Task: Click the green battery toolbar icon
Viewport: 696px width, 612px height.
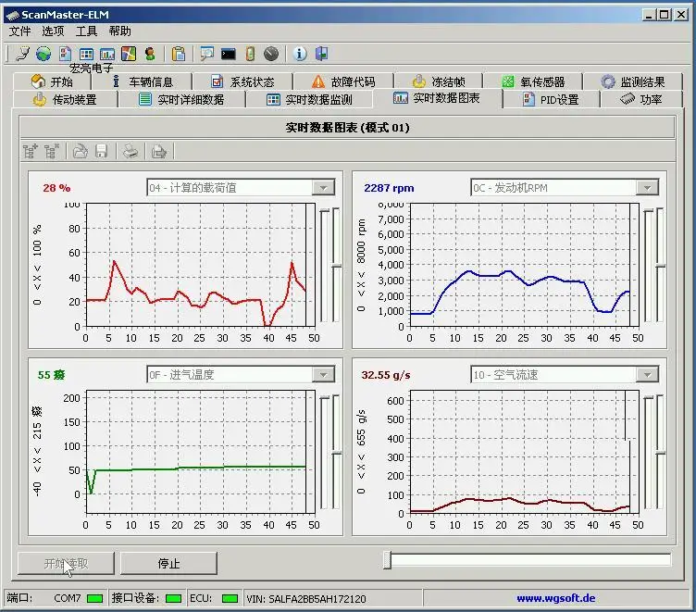Action: click(x=250, y=54)
